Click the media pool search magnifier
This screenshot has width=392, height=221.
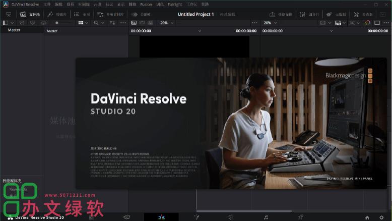(x=96, y=23)
